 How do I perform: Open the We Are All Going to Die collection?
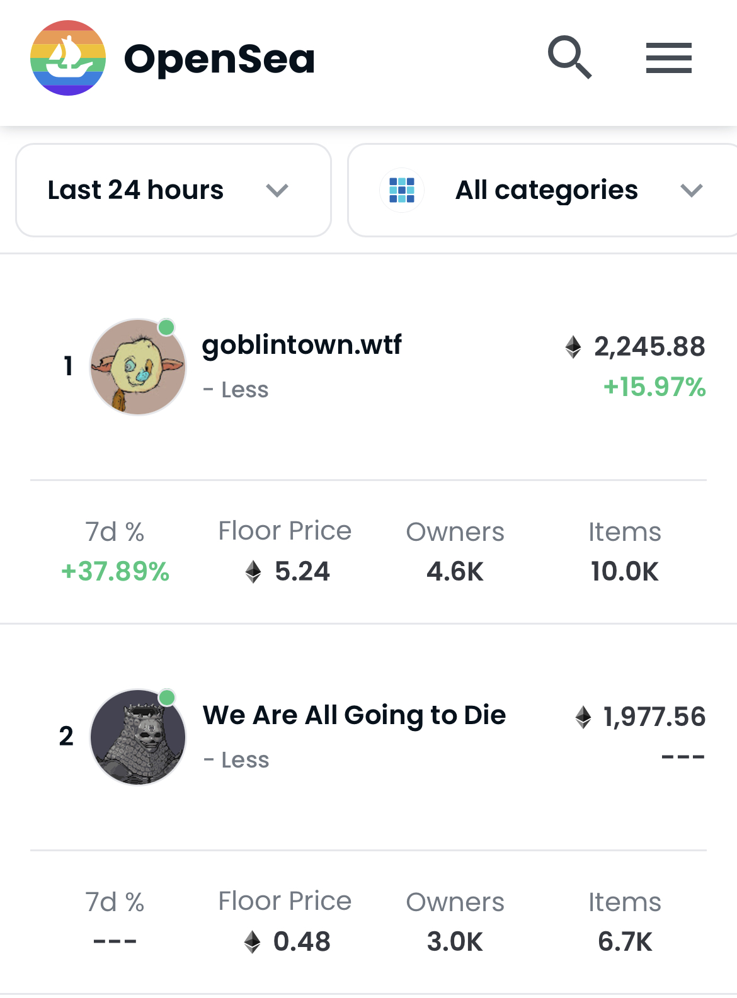354,714
